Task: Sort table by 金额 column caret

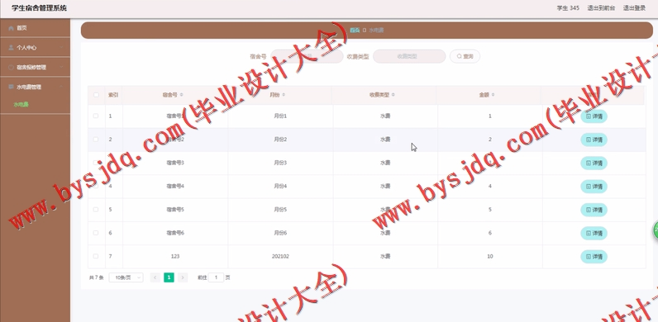Action: (493, 95)
